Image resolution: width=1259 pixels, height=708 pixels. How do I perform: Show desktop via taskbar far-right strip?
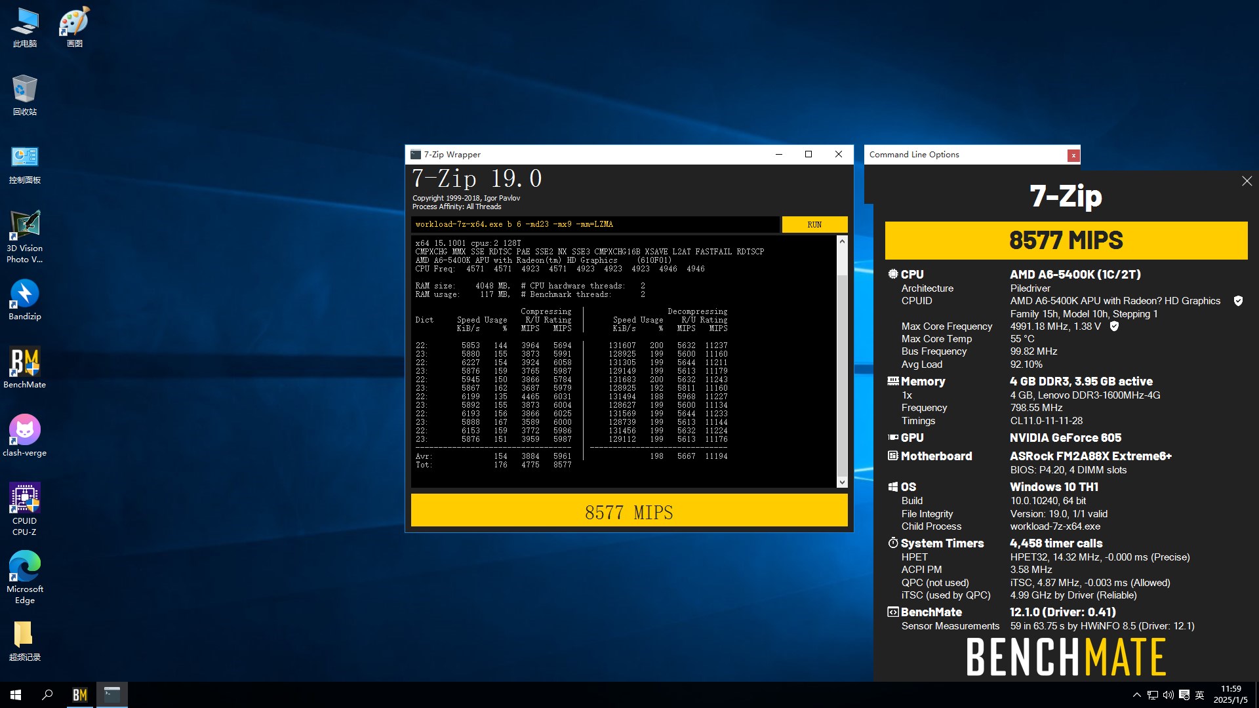[1256, 695]
